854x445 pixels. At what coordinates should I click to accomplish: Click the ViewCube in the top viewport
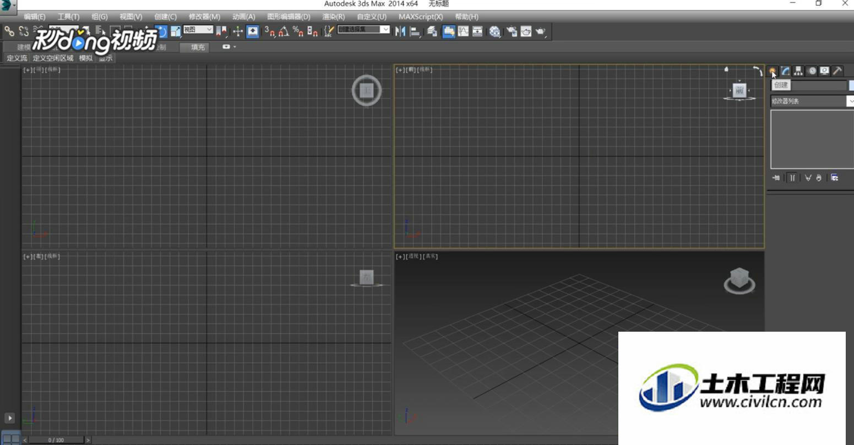coord(367,91)
